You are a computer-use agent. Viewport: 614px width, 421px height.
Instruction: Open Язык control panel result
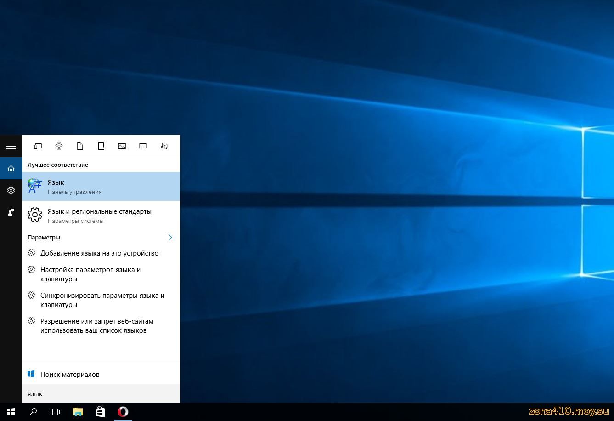101,187
